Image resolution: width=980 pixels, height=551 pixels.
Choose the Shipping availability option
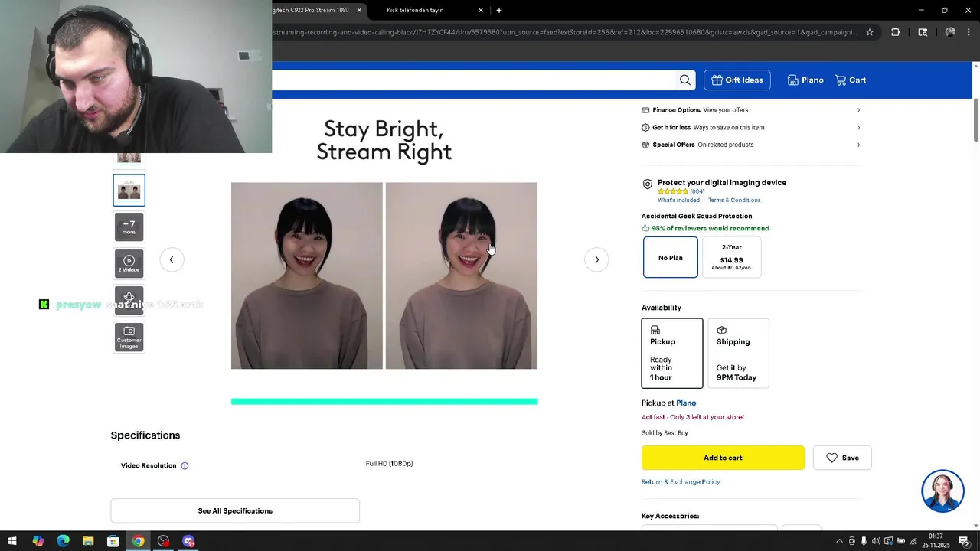738,354
